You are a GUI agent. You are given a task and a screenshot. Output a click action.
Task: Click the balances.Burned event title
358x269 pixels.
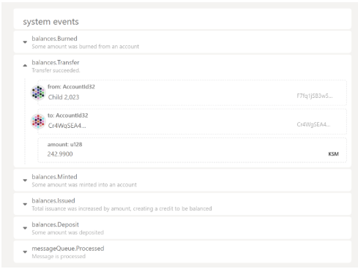(x=54, y=39)
